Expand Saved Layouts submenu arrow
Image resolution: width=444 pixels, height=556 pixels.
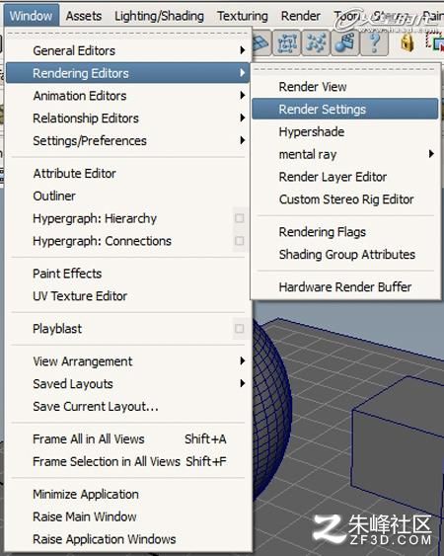click(243, 383)
